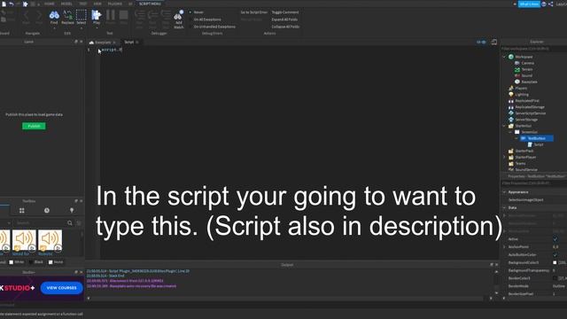This screenshot has height=319, width=567.
Task: Click the Add Watch debugger icon
Action: (179, 19)
